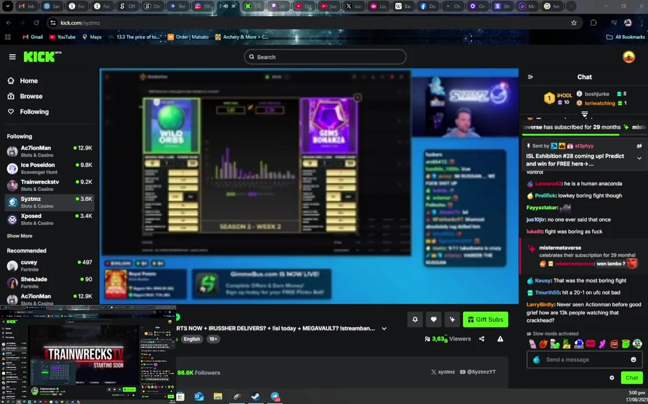Click the English language tag

click(x=191, y=339)
